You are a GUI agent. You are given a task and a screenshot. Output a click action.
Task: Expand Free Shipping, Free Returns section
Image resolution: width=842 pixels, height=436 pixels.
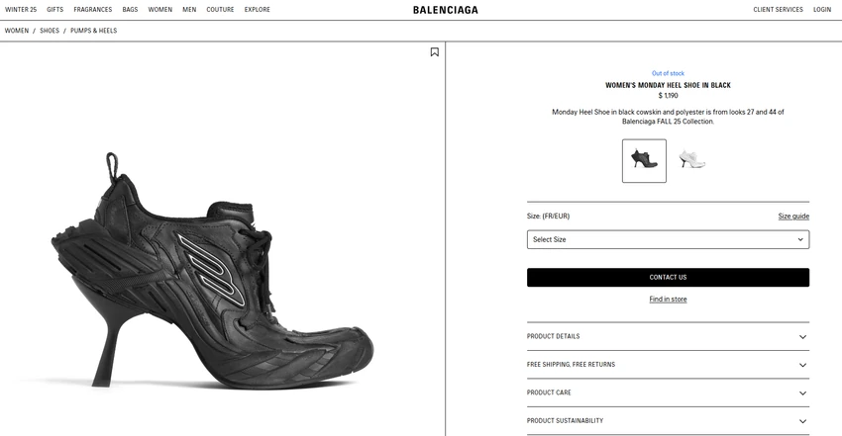[668, 365]
